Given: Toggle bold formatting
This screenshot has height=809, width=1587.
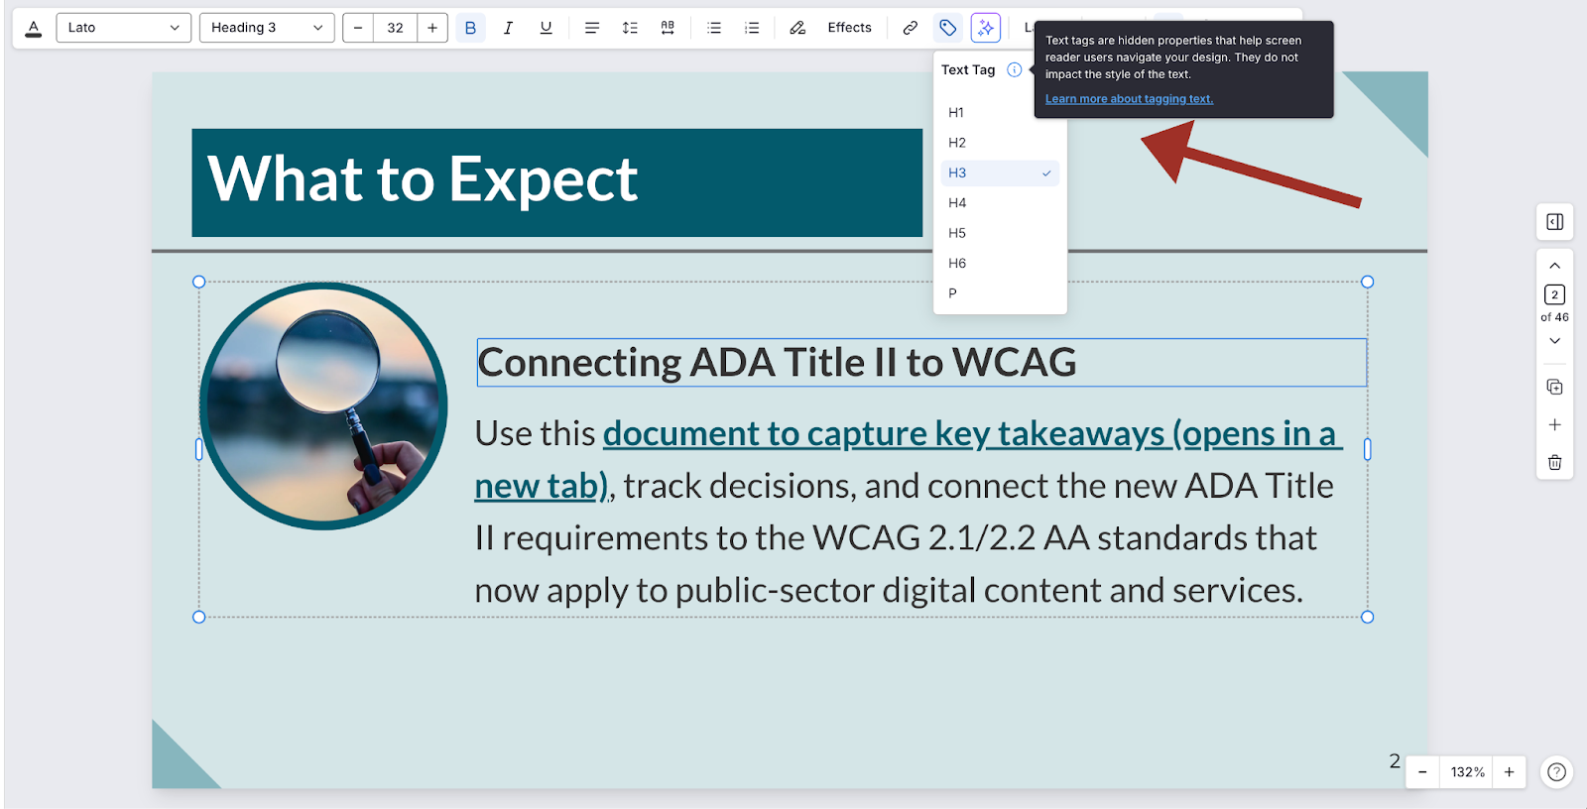Looking at the screenshot, I should (x=470, y=28).
